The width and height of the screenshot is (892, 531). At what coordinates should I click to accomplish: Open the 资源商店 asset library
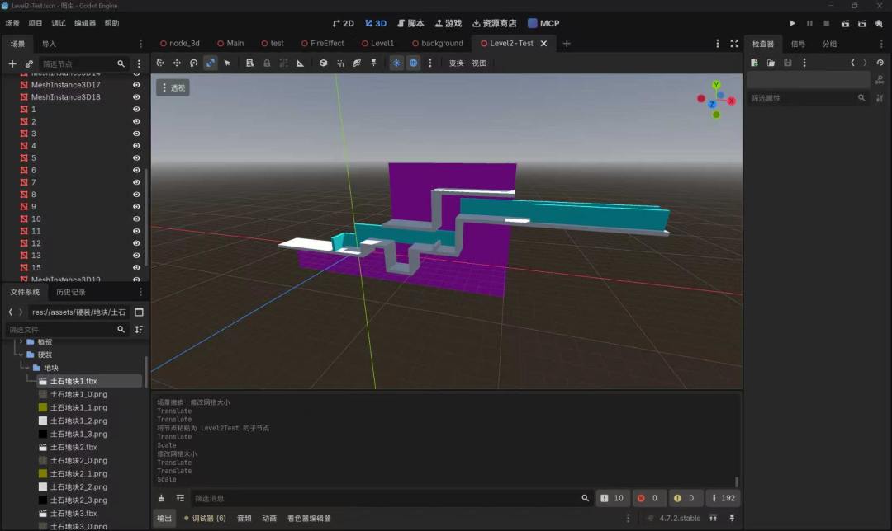pyautogui.click(x=494, y=23)
